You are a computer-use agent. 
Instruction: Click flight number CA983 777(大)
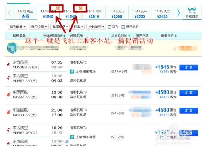tap(24, 115)
